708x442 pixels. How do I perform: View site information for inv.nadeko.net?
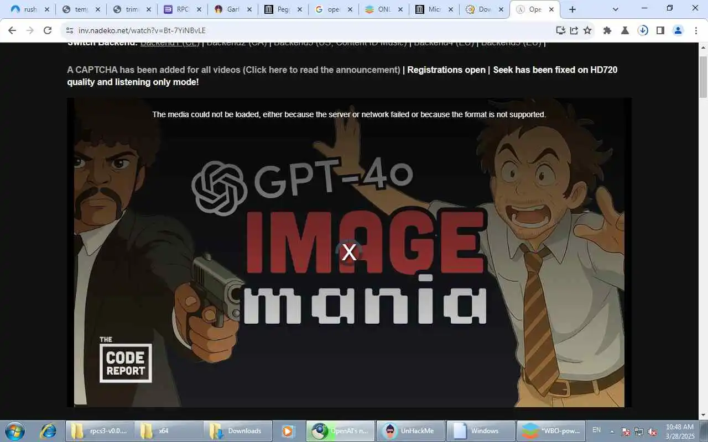pos(69,30)
